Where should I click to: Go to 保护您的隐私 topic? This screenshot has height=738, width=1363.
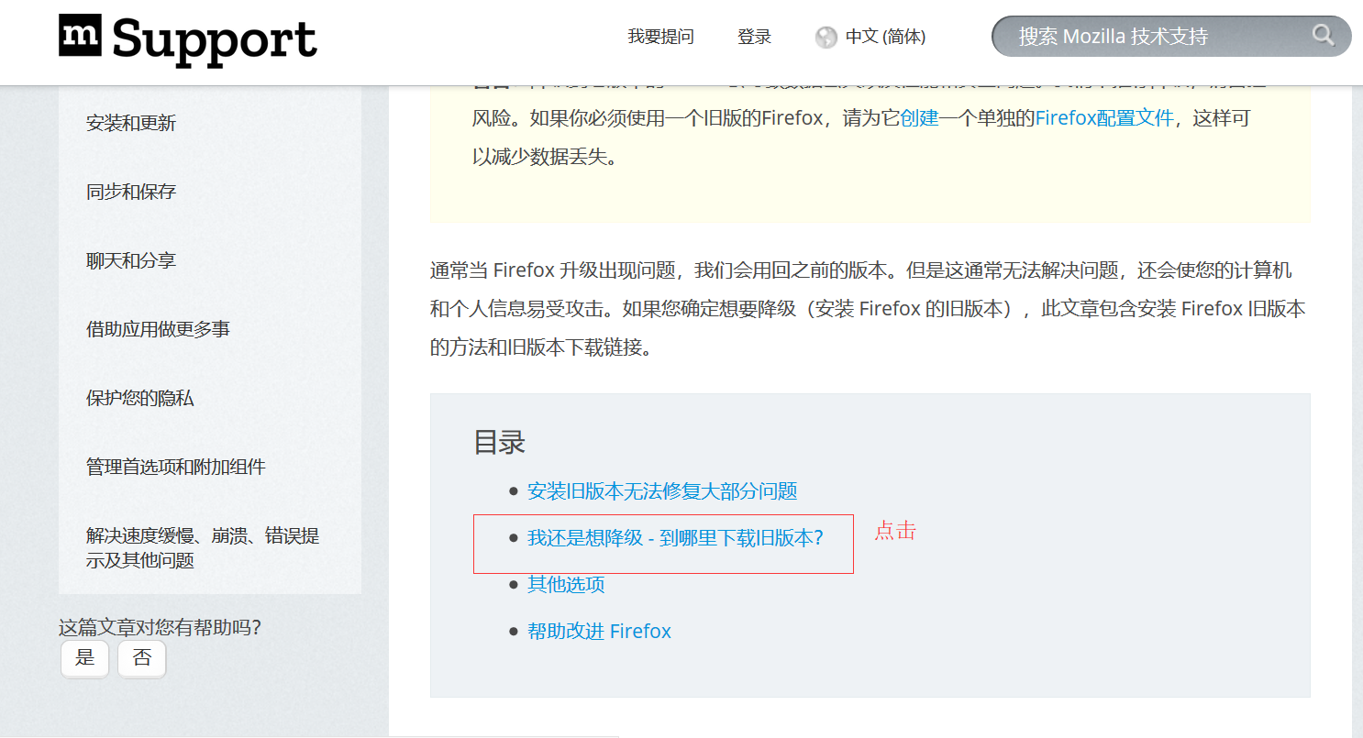pyautogui.click(x=140, y=399)
